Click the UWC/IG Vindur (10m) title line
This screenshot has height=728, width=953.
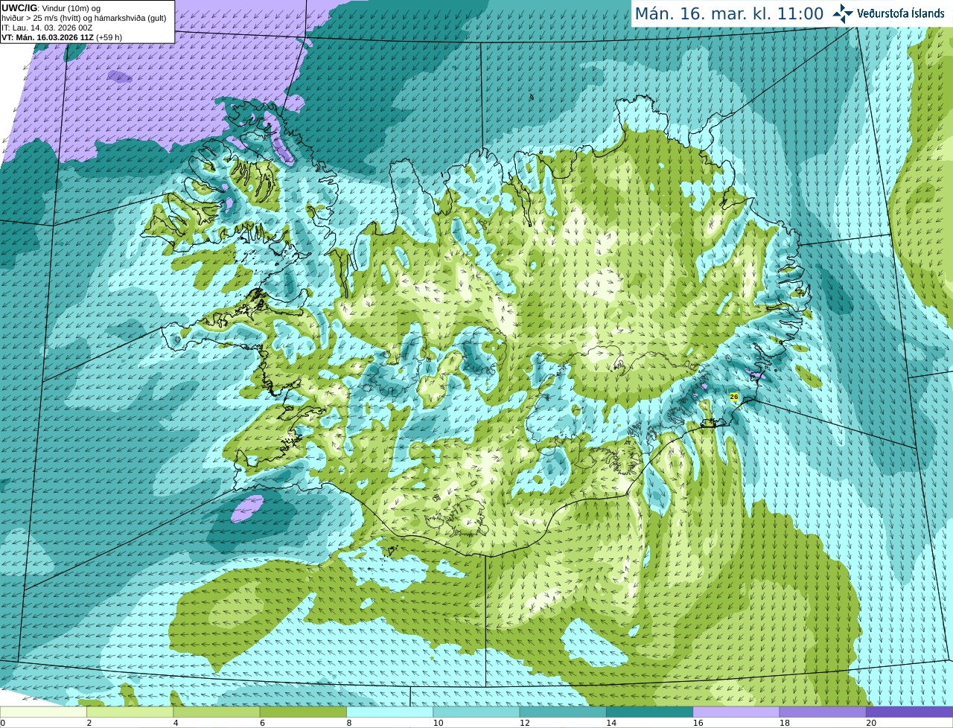coord(51,8)
